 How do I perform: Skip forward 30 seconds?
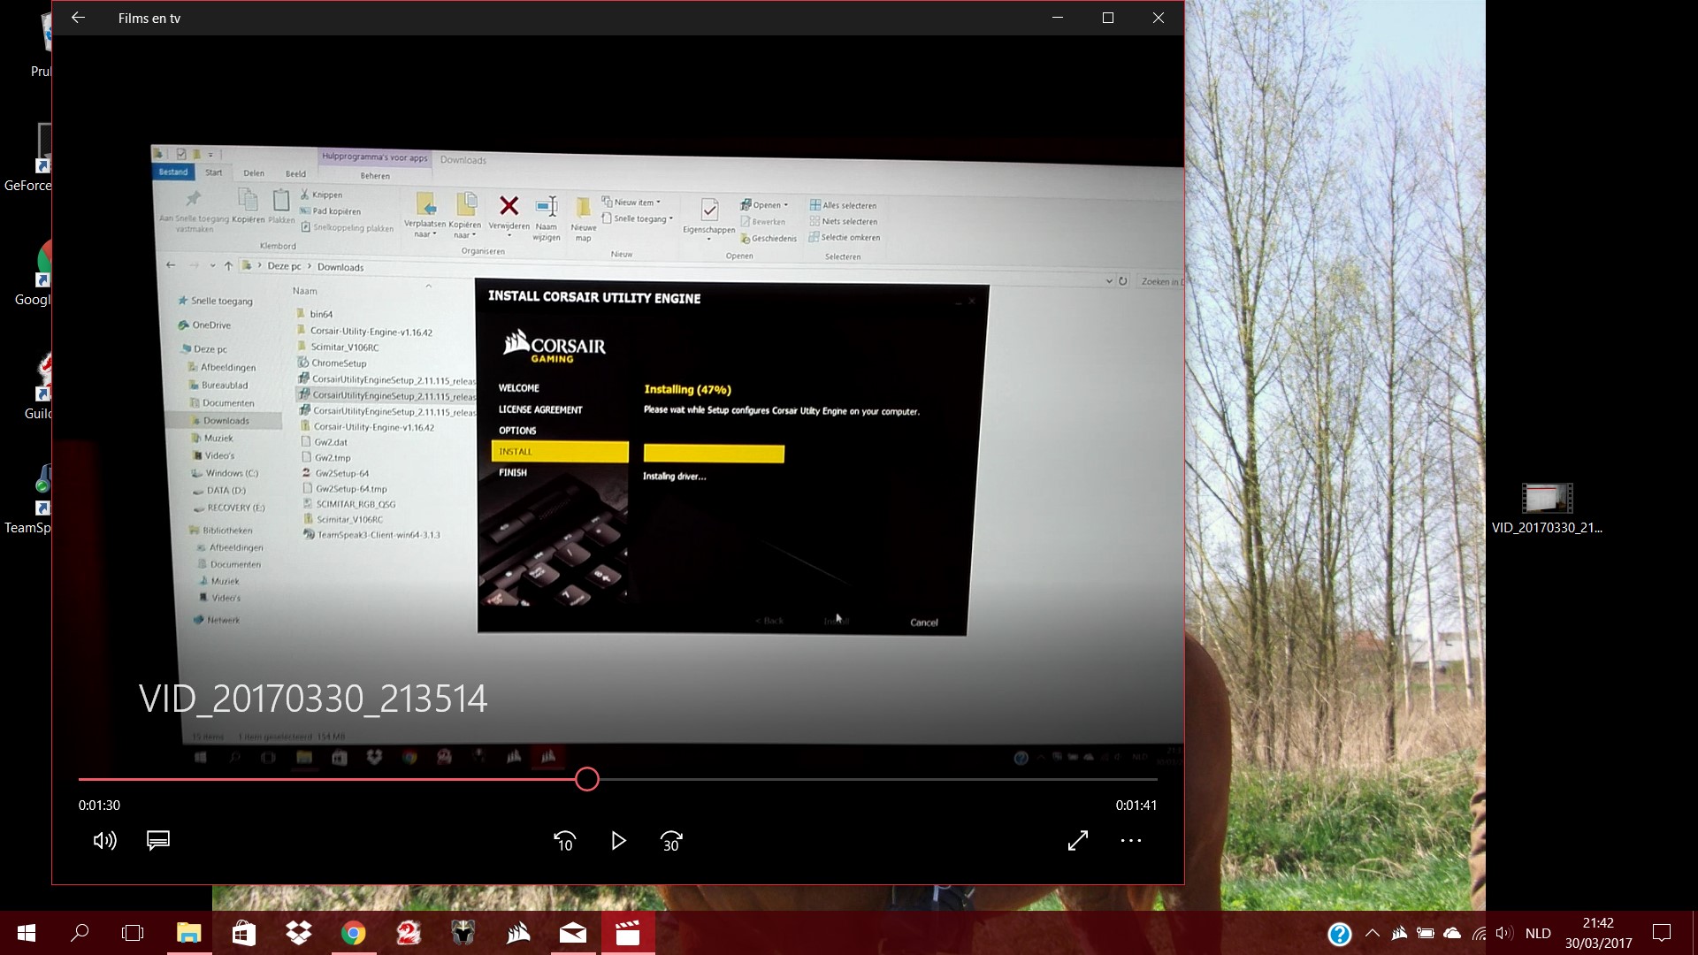[x=671, y=841]
